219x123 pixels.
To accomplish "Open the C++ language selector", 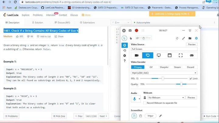I will (120, 22).
